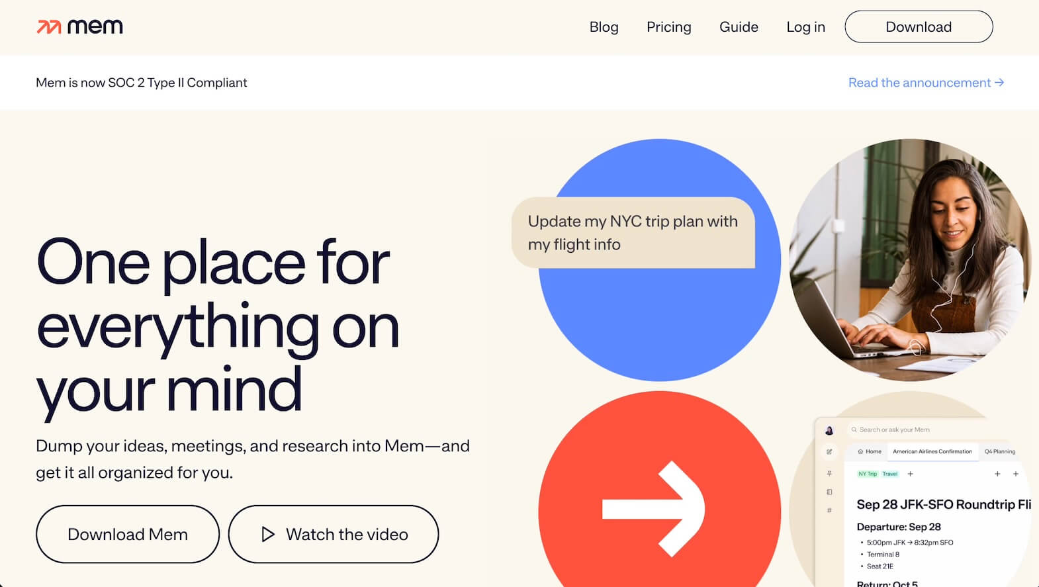Click the plus icon next to the Travel tag
1039x587 pixels.
click(911, 474)
